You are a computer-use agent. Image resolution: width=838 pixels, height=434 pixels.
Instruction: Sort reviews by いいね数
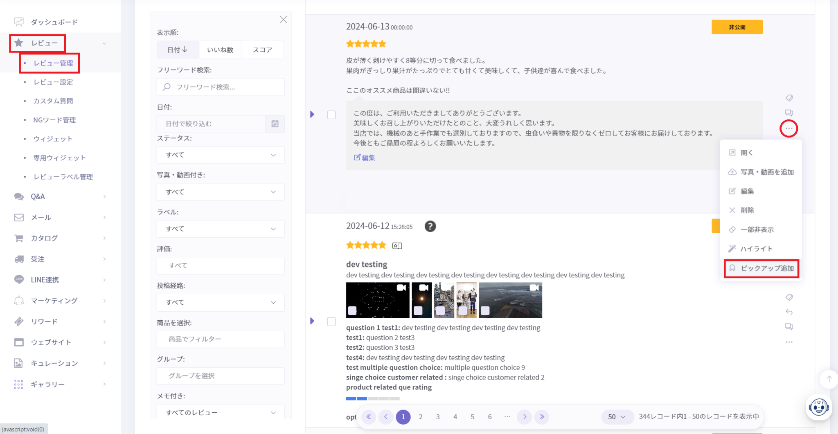pos(220,49)
